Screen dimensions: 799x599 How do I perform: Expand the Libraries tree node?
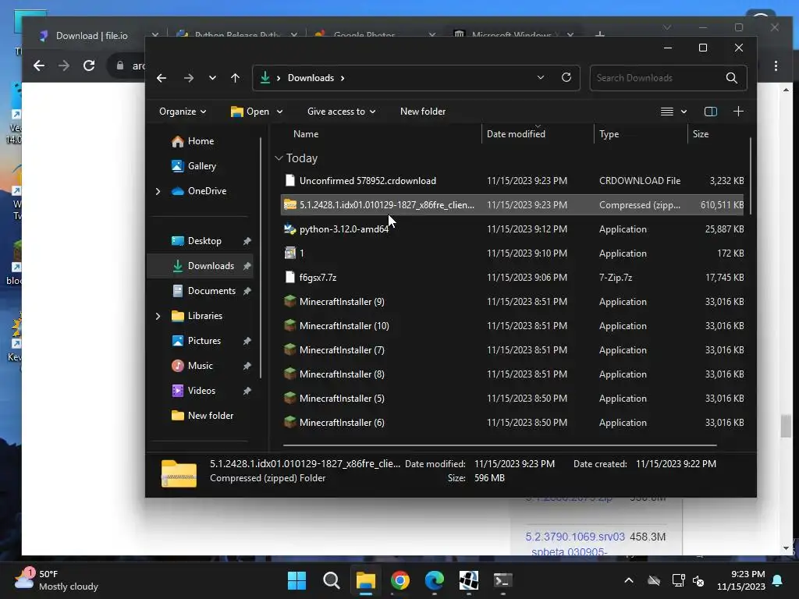click(x=158, y=316)
